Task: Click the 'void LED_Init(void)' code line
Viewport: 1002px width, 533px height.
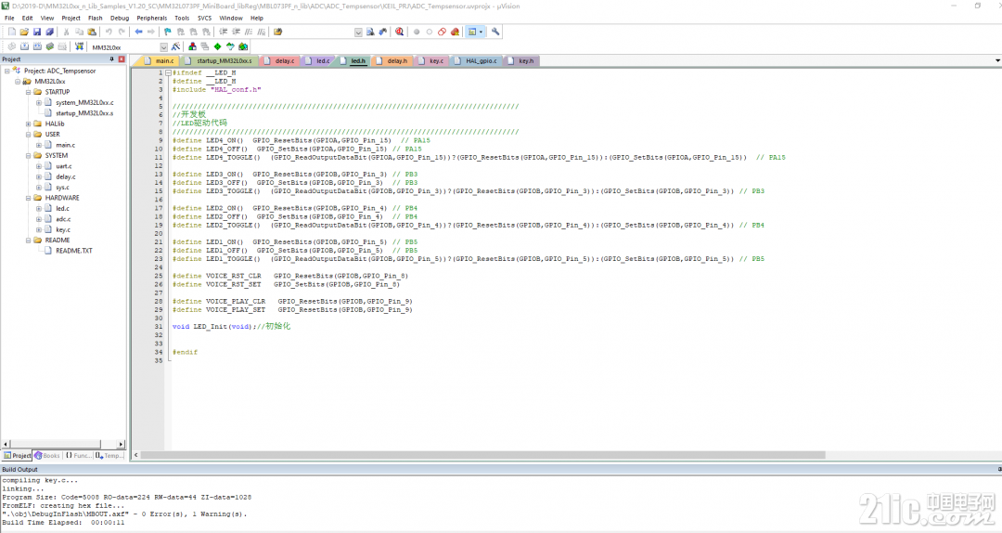Action: click(x=231, y=326)
